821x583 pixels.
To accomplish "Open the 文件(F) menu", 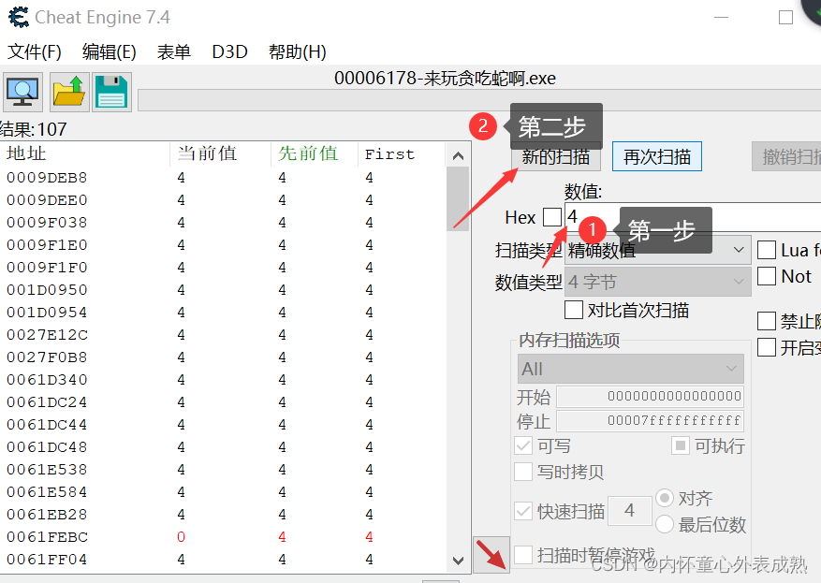I will click(x=35, y=51).
